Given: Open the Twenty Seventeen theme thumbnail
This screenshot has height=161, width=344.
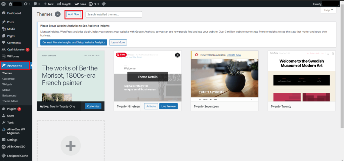Looking at the screenshot, I should click(224, 80).
